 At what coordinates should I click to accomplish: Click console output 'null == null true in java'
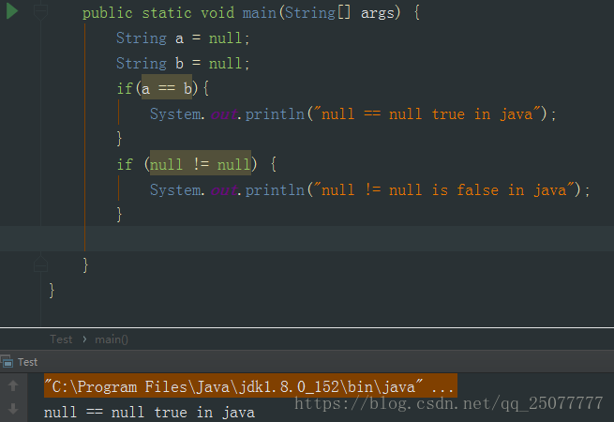149,413
